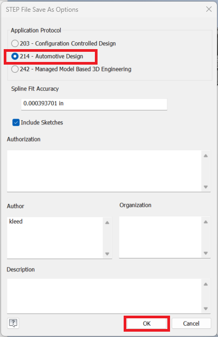Screen dimensions: 218x337
Task: Click Authorization box scroll down arrow
Action: click(x=206, y=187)
